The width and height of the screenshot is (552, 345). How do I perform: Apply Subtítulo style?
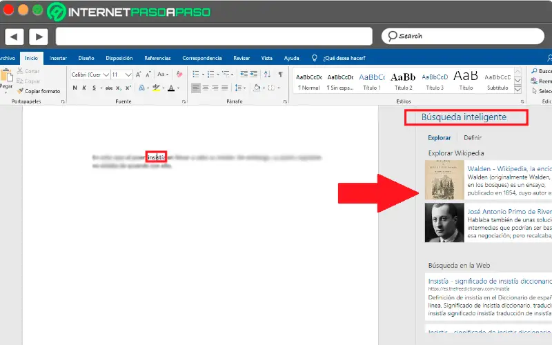coord(497,81)
